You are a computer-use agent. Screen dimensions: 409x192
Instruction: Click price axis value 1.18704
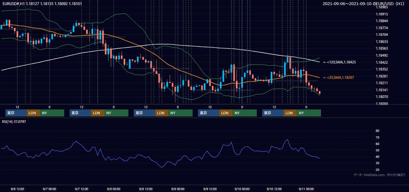[x=381, y=35]
